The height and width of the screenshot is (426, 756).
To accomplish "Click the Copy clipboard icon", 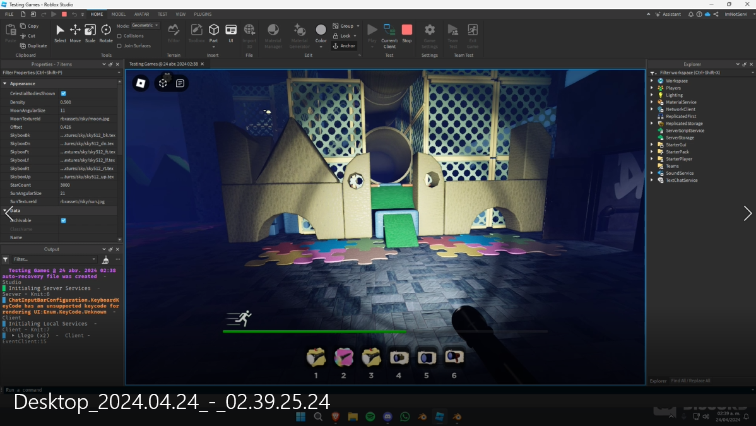I will coord(23,26).
